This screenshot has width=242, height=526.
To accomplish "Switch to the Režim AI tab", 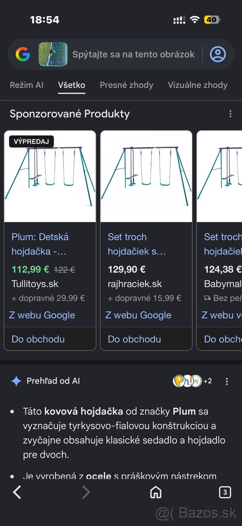I will [x=27, y=85].
